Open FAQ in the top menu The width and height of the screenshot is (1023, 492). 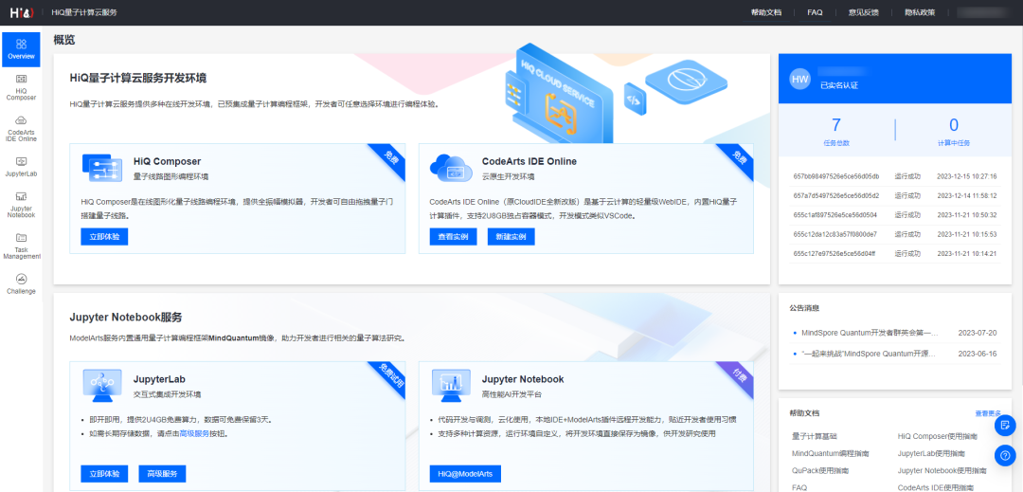pyautogui.click(x=815, y=12)
